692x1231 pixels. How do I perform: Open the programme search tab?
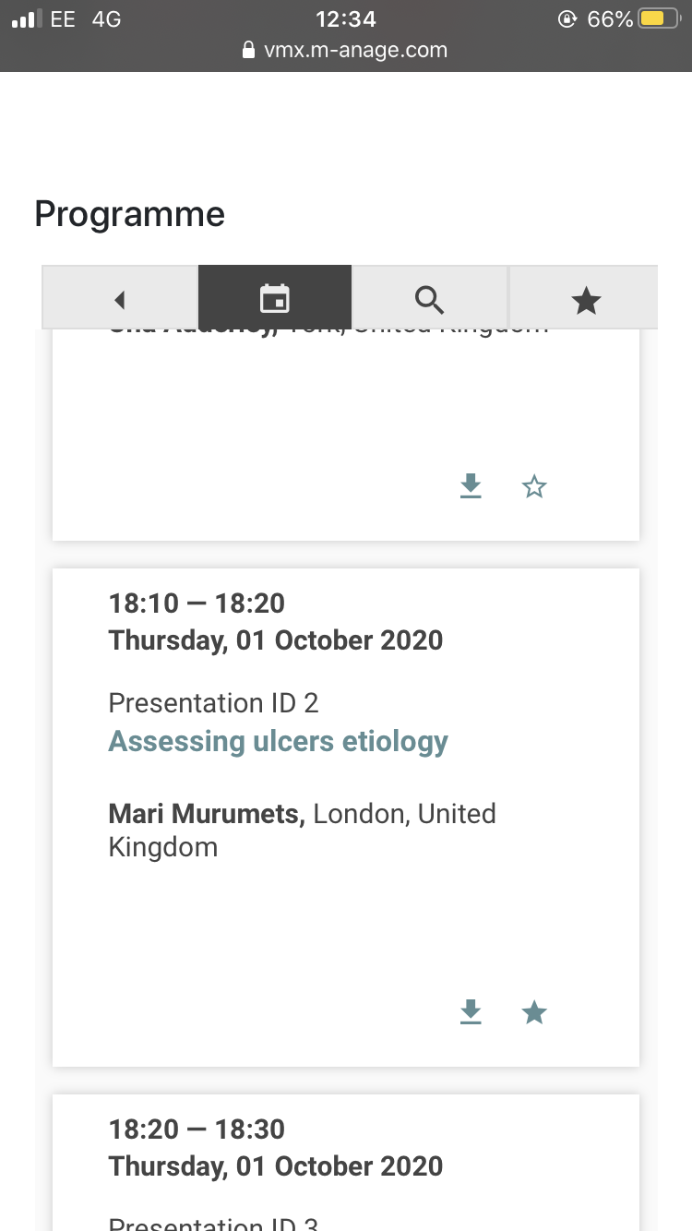(x=430, y=299)
